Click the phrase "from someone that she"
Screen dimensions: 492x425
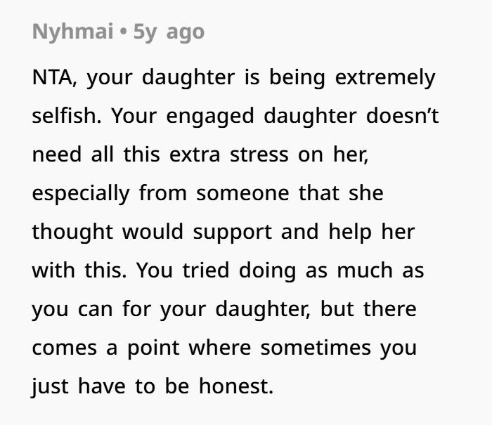(261, 192)
